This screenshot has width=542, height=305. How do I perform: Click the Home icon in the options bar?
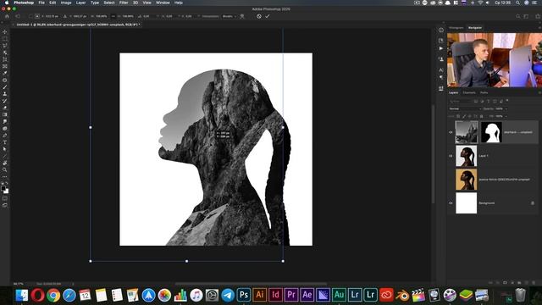(x=7, y=16)
